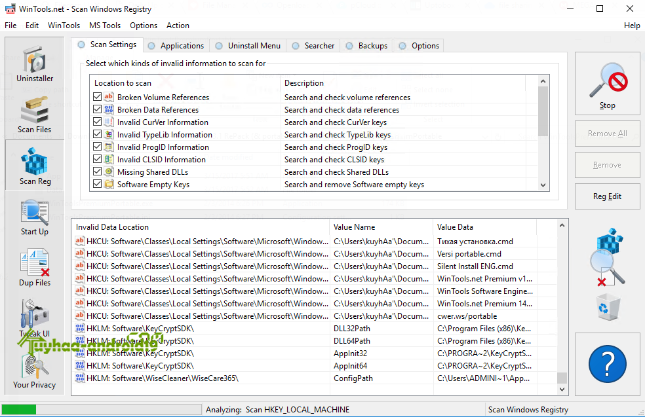
Task: Click the WinTools.net title bar app icon
Action: [x=10, y=9]
